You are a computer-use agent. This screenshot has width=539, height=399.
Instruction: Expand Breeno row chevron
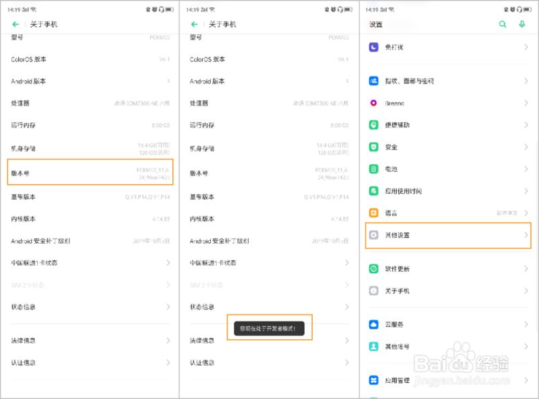coord(526,103)
